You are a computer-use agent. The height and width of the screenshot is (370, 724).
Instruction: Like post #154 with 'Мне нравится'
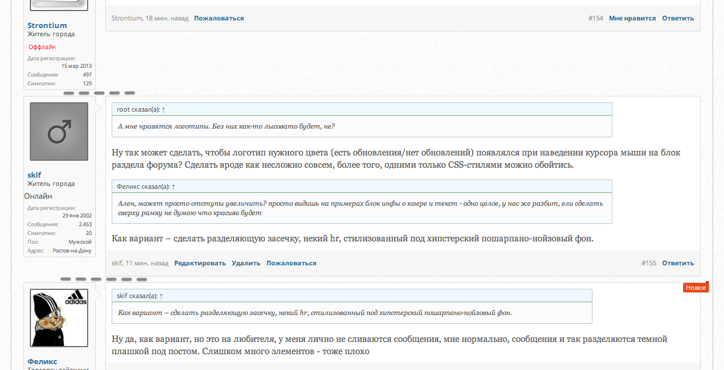pos(632,18)
